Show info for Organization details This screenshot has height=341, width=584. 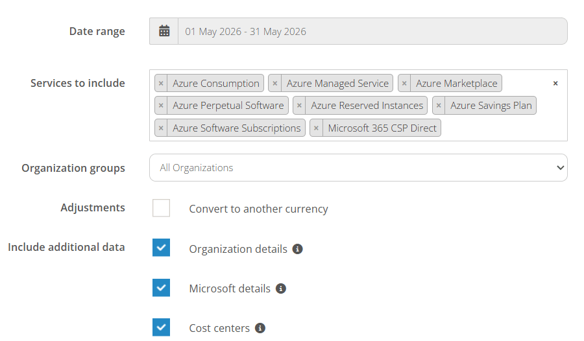[297, 249]
